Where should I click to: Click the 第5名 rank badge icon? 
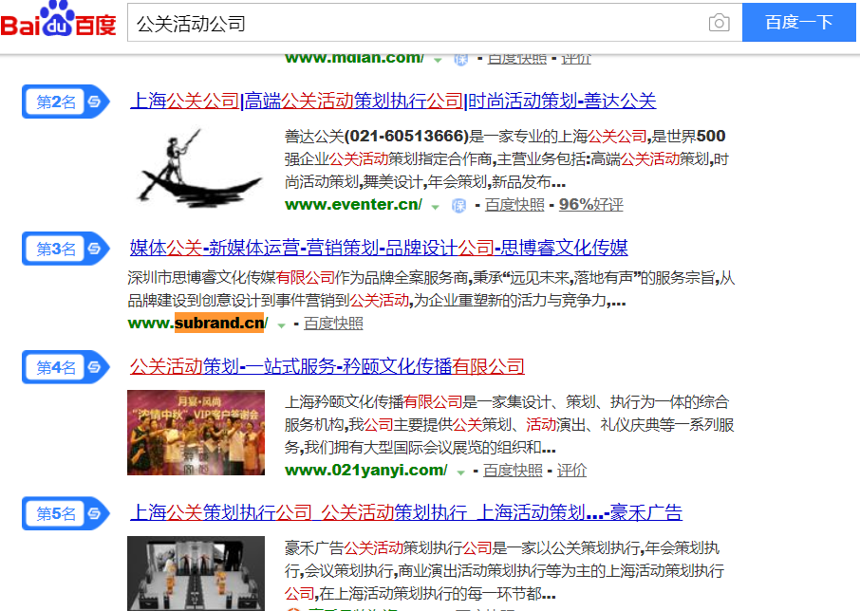65,513
